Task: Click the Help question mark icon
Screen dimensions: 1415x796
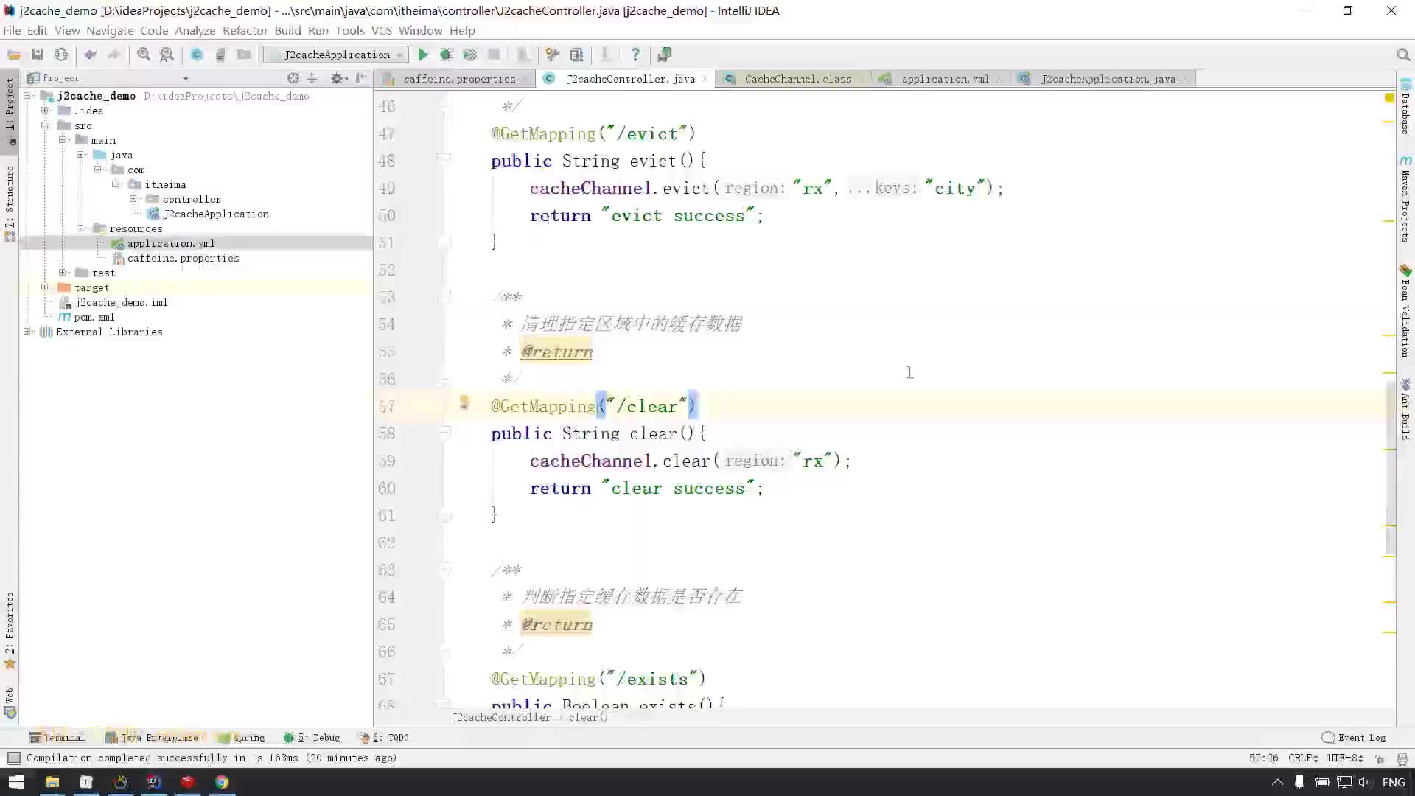Action: tap(635, 55)
